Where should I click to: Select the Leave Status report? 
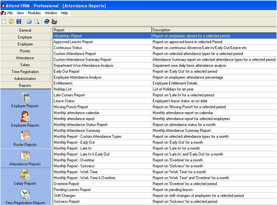(x=164, y=101)
